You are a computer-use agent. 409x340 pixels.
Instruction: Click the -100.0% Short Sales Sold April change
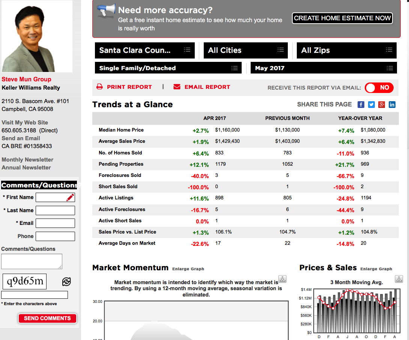coord(198,187)
